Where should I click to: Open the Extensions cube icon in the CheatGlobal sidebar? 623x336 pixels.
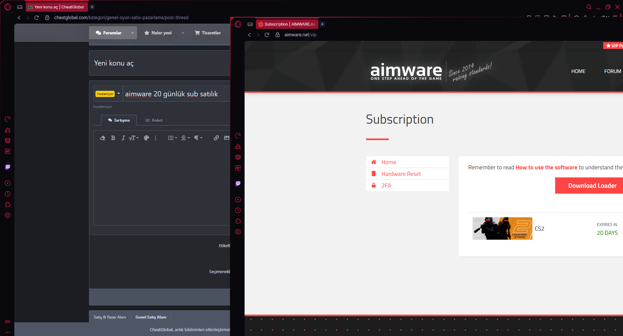pos(8,205)
